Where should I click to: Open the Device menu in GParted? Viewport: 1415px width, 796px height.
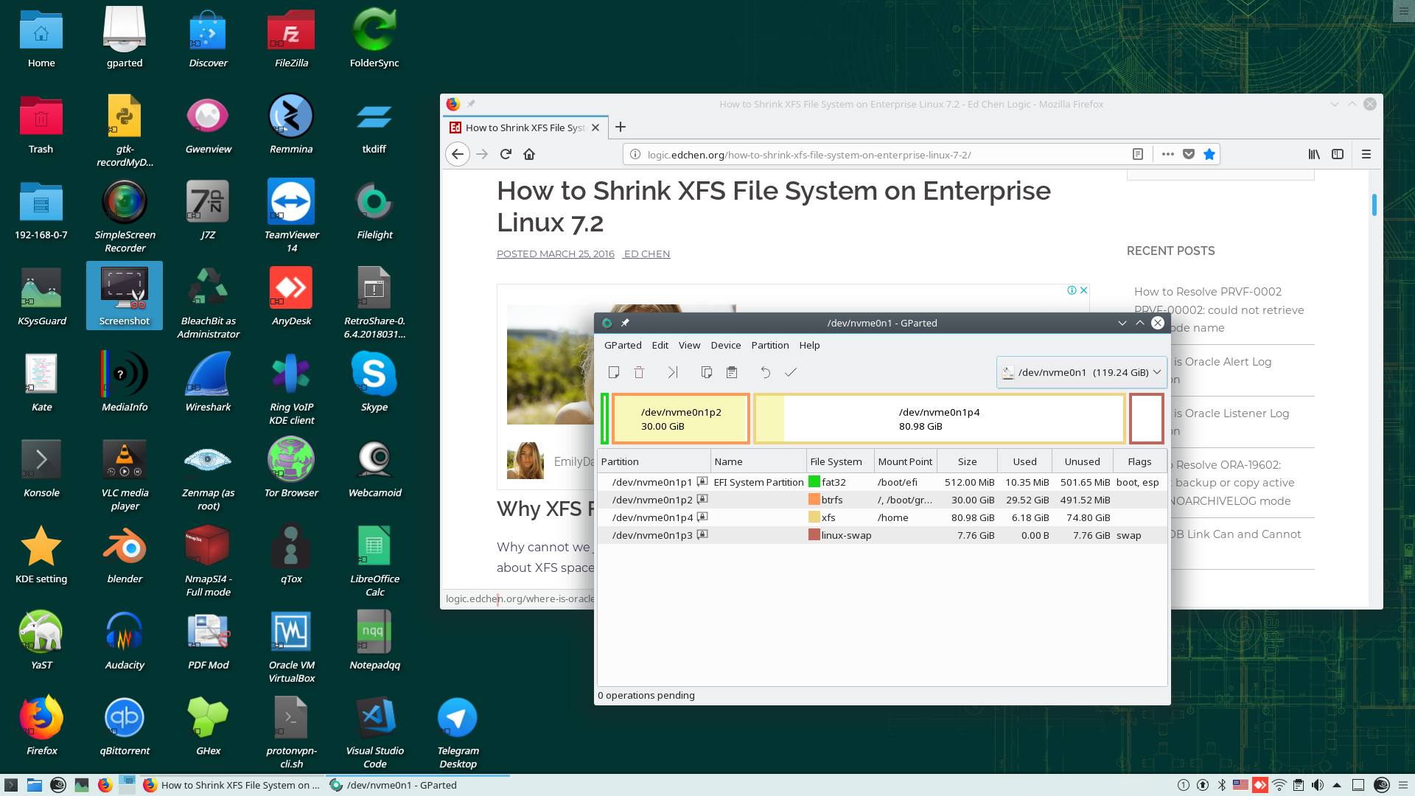[x=725, y=345]
